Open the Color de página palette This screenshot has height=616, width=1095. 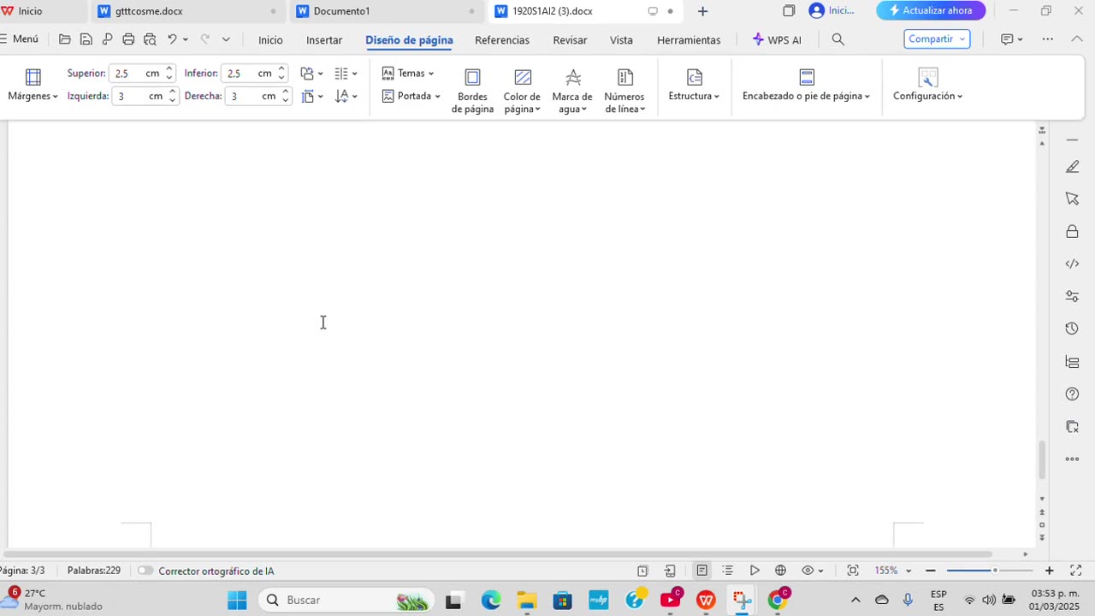pyautogui.click(x=522, y=91)
